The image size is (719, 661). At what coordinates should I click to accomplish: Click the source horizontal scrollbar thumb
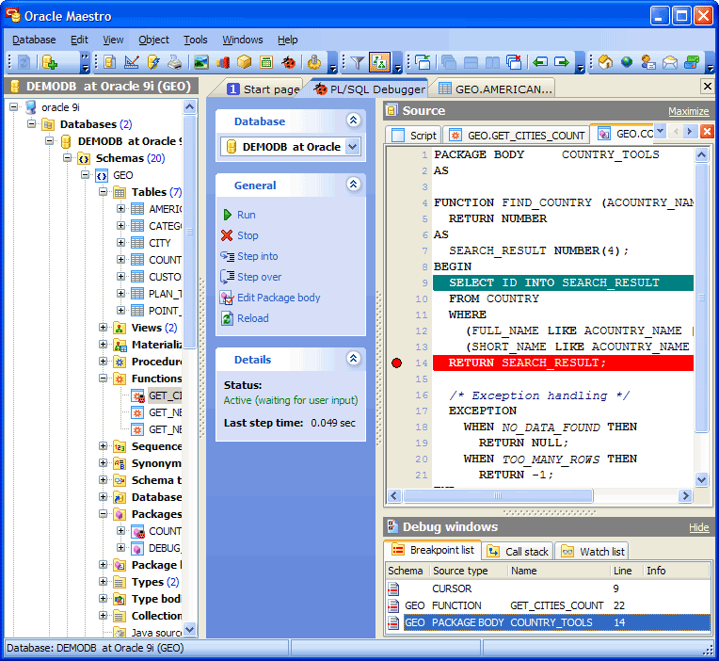498,495
